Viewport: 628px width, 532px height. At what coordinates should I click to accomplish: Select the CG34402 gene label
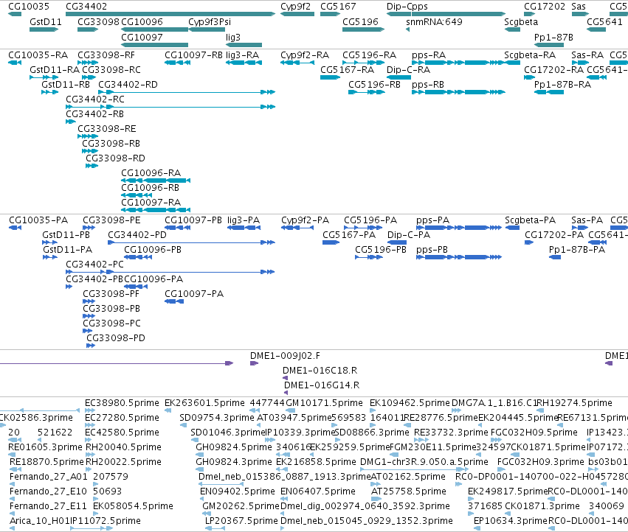[86, 7]
